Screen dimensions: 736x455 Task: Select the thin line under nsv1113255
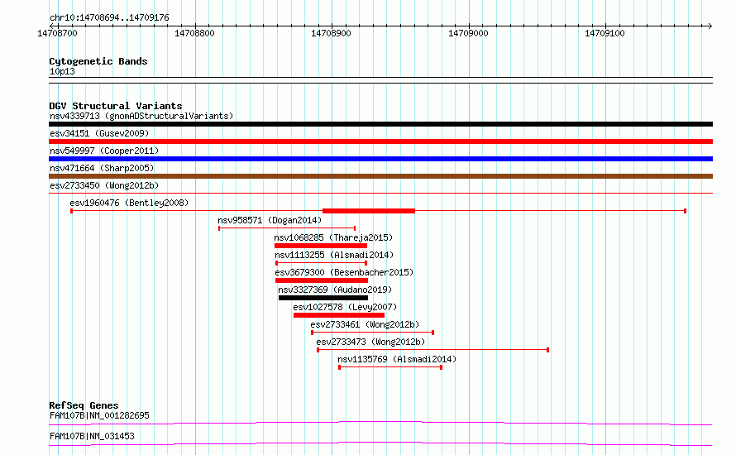coord(322,263)
